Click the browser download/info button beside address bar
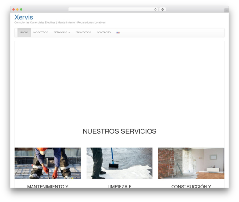Viewport: 239px width, 202px height. 163,9
